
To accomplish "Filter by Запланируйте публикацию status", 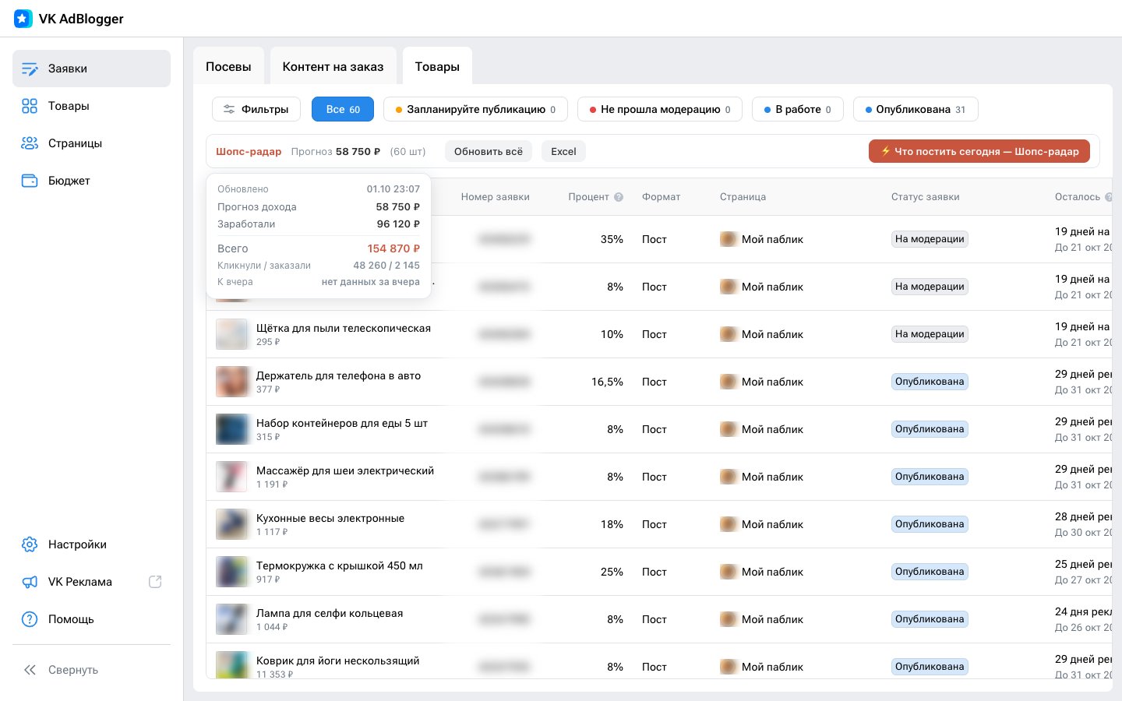I will click(475, 109).
